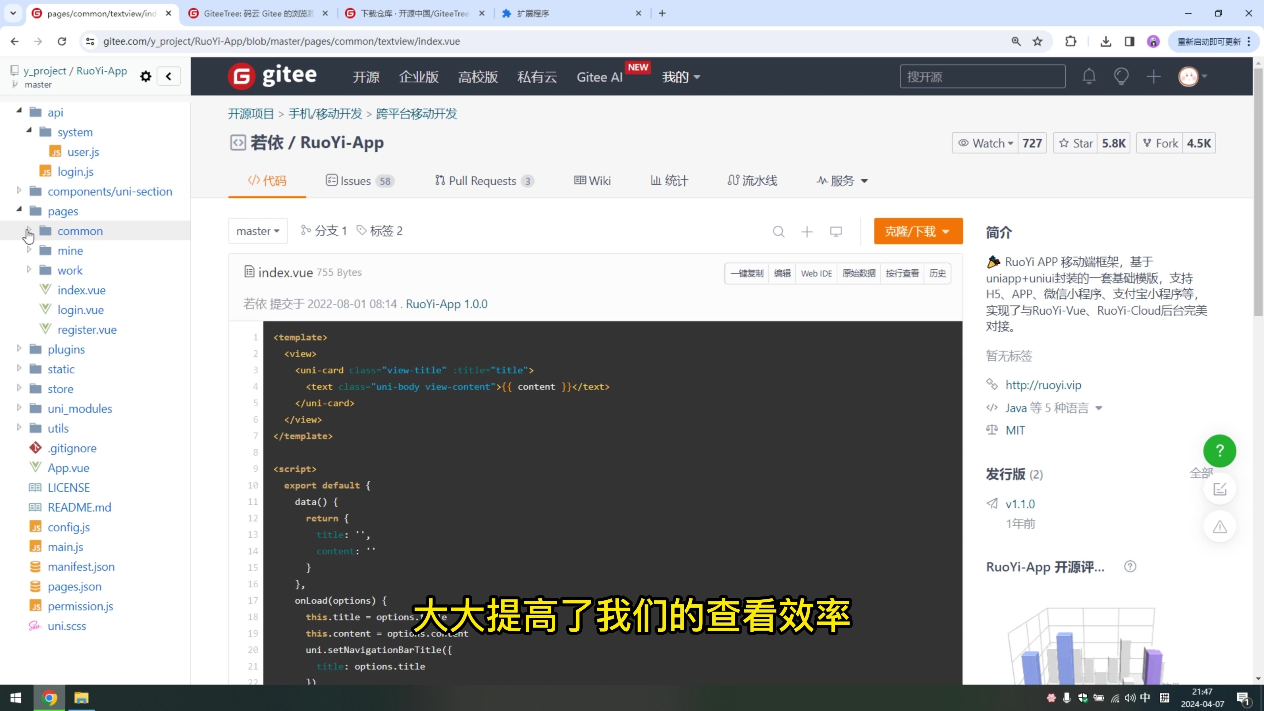Expand the uni_modules folder

click(x=19, y=407)
